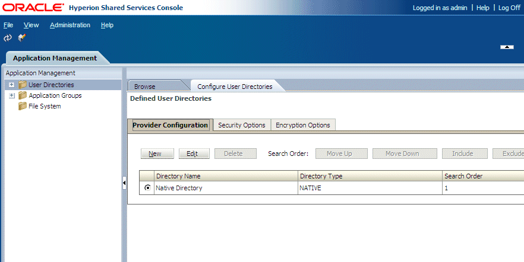Expand the User Directories tree node
The height and width of the screenshot is (262, 524).
tap(12, 85)
